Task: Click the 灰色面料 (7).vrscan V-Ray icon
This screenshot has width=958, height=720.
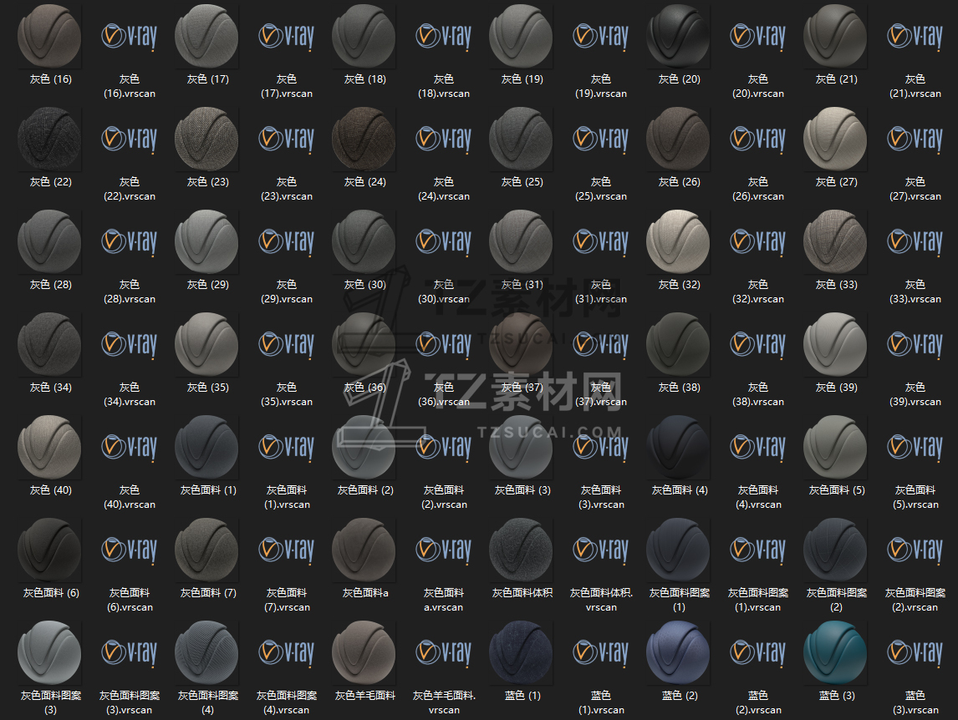Action: pyautogui.click(x=286, y=549)
